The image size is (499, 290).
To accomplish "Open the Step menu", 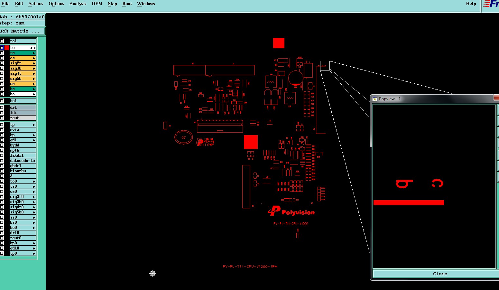I will click(x=112, y=4).
